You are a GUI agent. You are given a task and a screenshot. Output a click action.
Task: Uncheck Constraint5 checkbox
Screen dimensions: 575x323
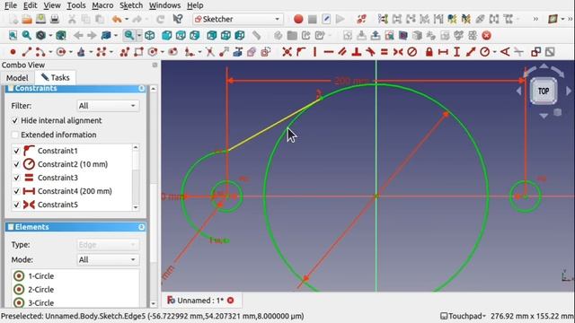coord(16,205)
